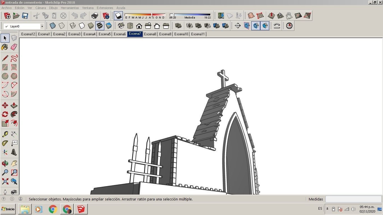Print the model with printer icon
This screenshot has width=383, height=215.
95,16
